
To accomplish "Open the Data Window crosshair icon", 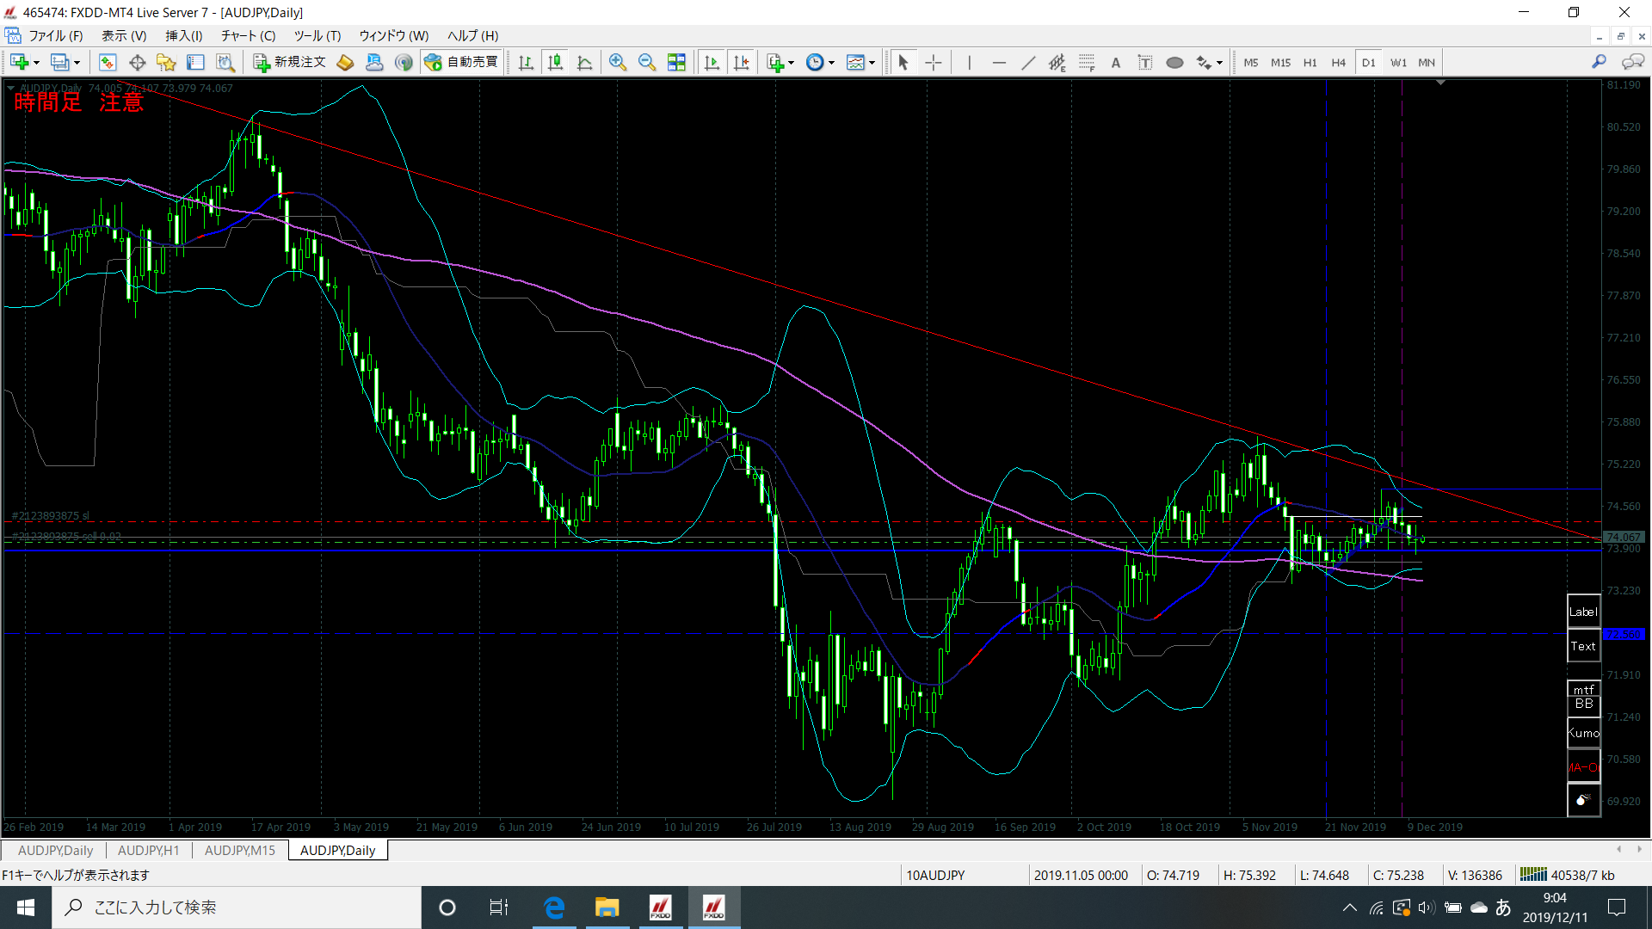I will (137, 62).
